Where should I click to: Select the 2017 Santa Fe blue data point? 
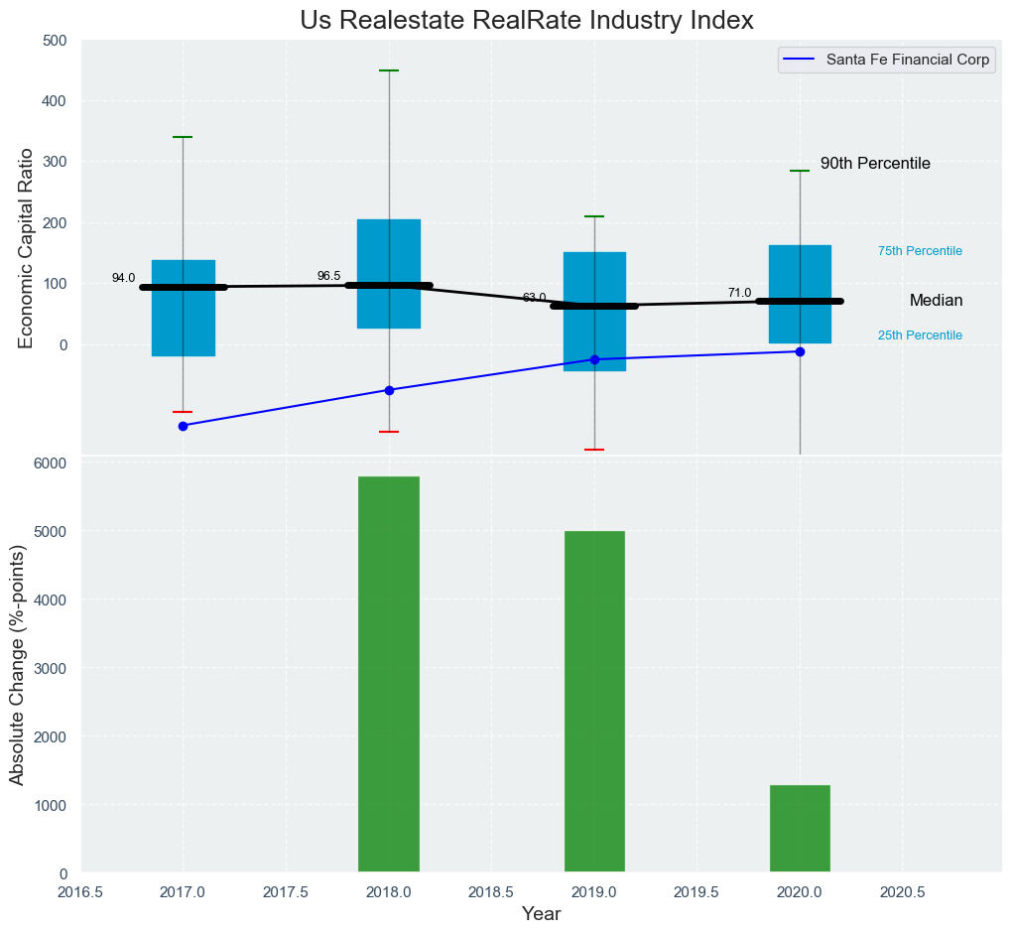[x=183, y=426]
